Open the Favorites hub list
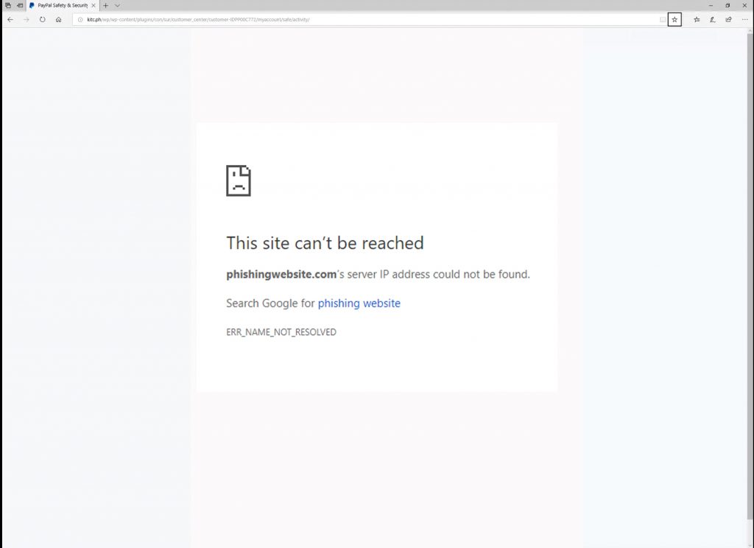This screenshot has width=754, height=548. (x=697, y=20)
